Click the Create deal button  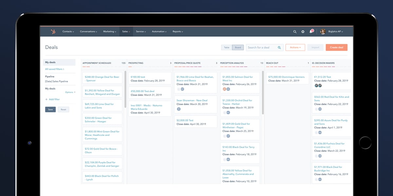[x=336, y=47]
